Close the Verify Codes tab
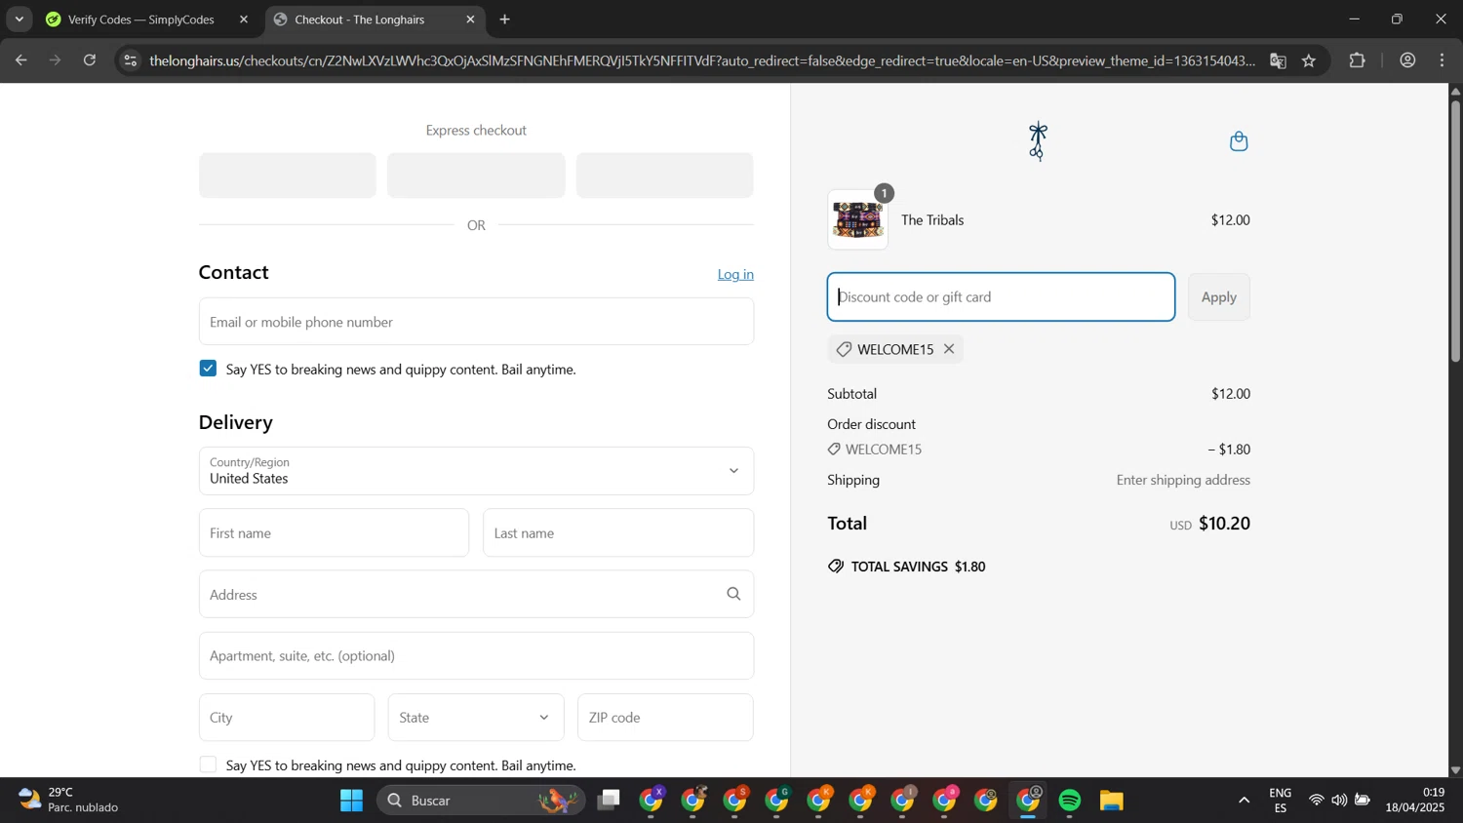The width and height of the screenshot is (1463, 823). tap(244, 20)
